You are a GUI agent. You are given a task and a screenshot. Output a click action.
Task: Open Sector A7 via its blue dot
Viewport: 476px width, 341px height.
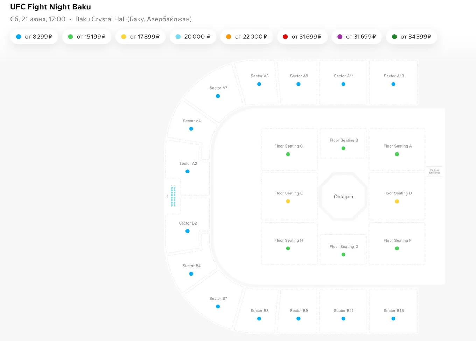tap(218, 96)
